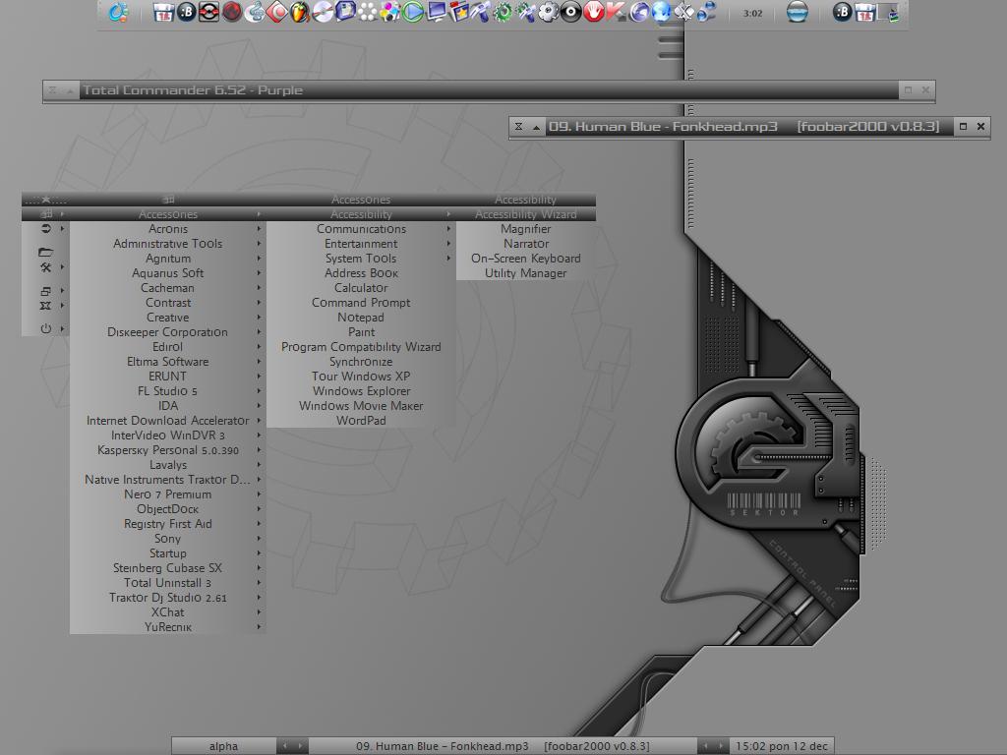This screenshot has height=755, width=1007.
Task: Roll up the foobar2000 window with the shade arrow
Action: click(536, 127)
